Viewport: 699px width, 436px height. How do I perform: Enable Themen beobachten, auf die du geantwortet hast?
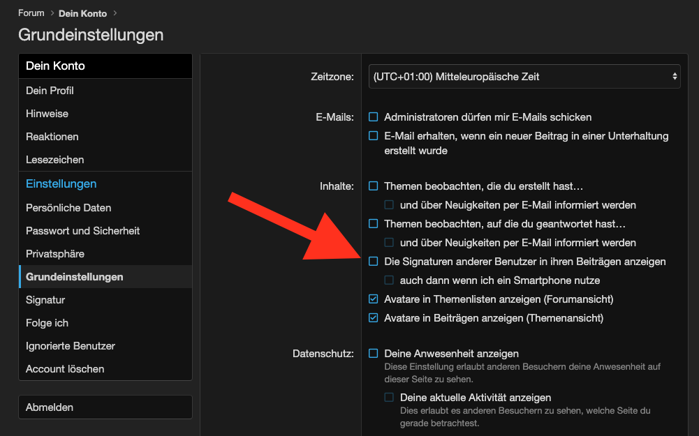click(x=373, y=223)
